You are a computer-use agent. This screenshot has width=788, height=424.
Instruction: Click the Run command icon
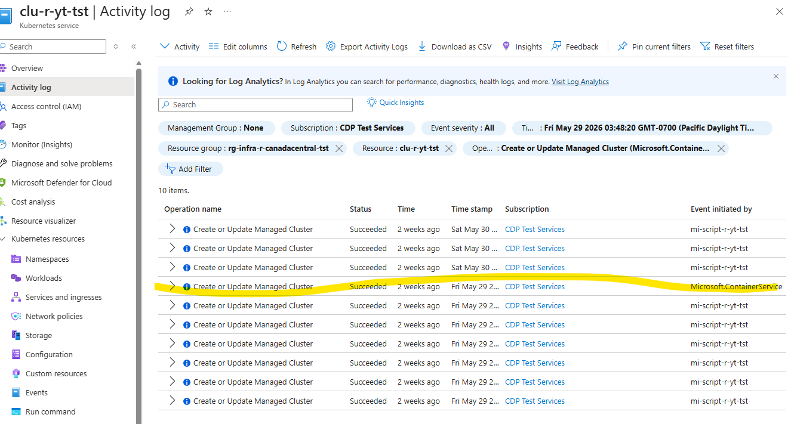tap(16, 411)
